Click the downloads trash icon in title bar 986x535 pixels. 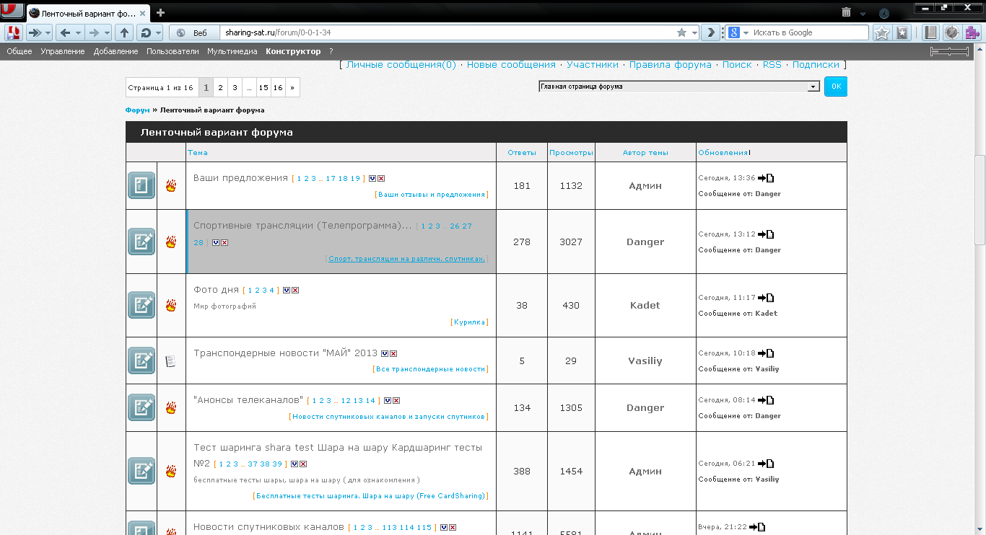[x=846, y=12]
